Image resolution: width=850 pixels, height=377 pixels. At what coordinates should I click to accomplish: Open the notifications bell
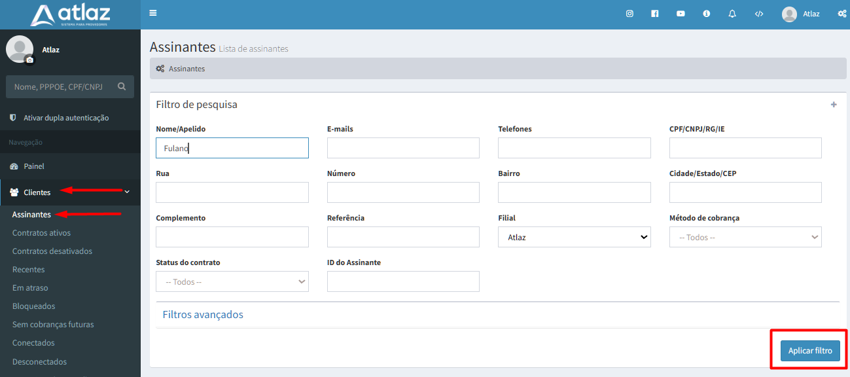click(732, 14)
